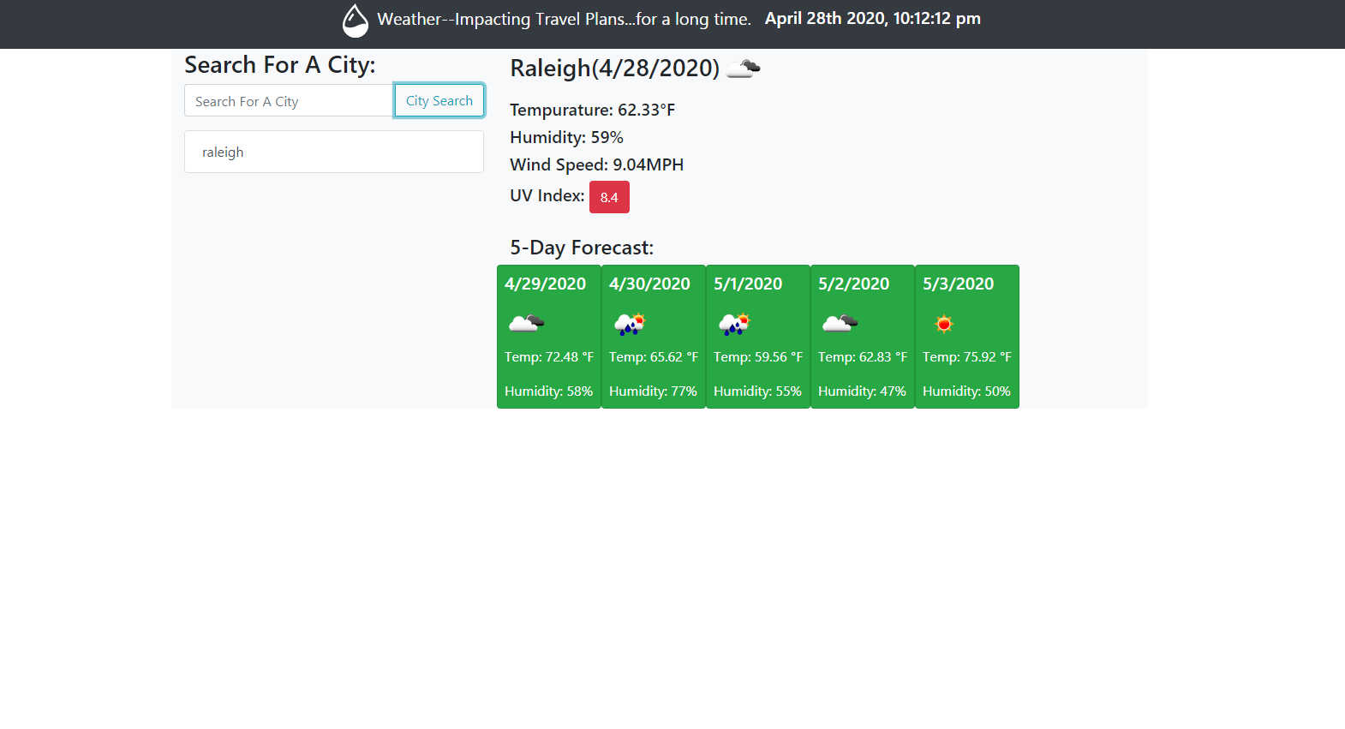Click the cloudy icon on 4/29/2020 card
Viewport: 1345px width, 729px height.
pos(526,323)
